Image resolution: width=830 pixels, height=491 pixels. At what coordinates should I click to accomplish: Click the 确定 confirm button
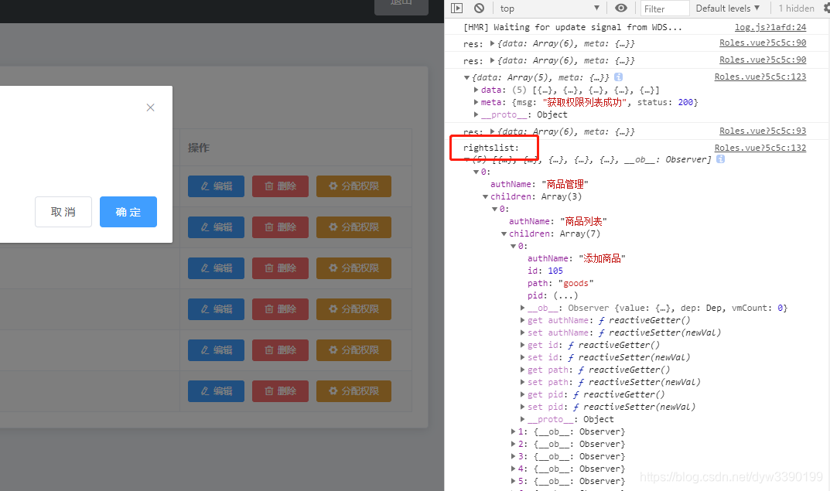[128, 212]
